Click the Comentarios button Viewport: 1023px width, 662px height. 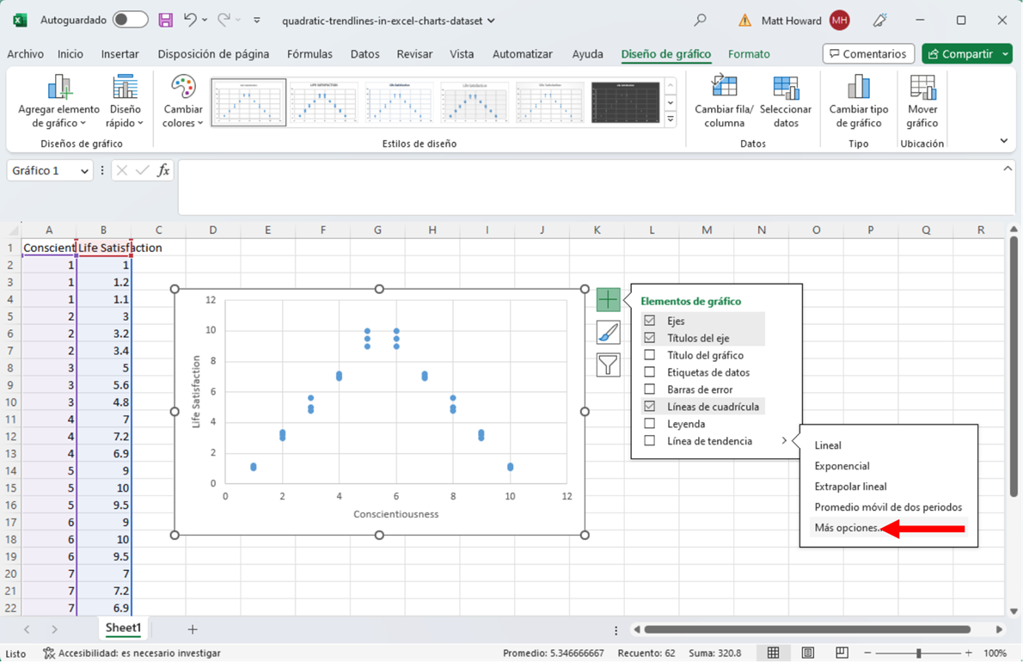pos(868,54)
